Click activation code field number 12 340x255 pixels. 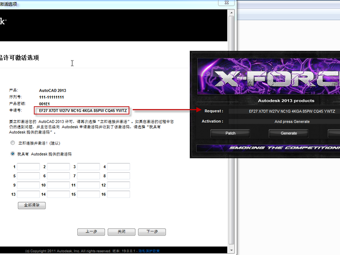pyautogui.click(x=118, y=185)
